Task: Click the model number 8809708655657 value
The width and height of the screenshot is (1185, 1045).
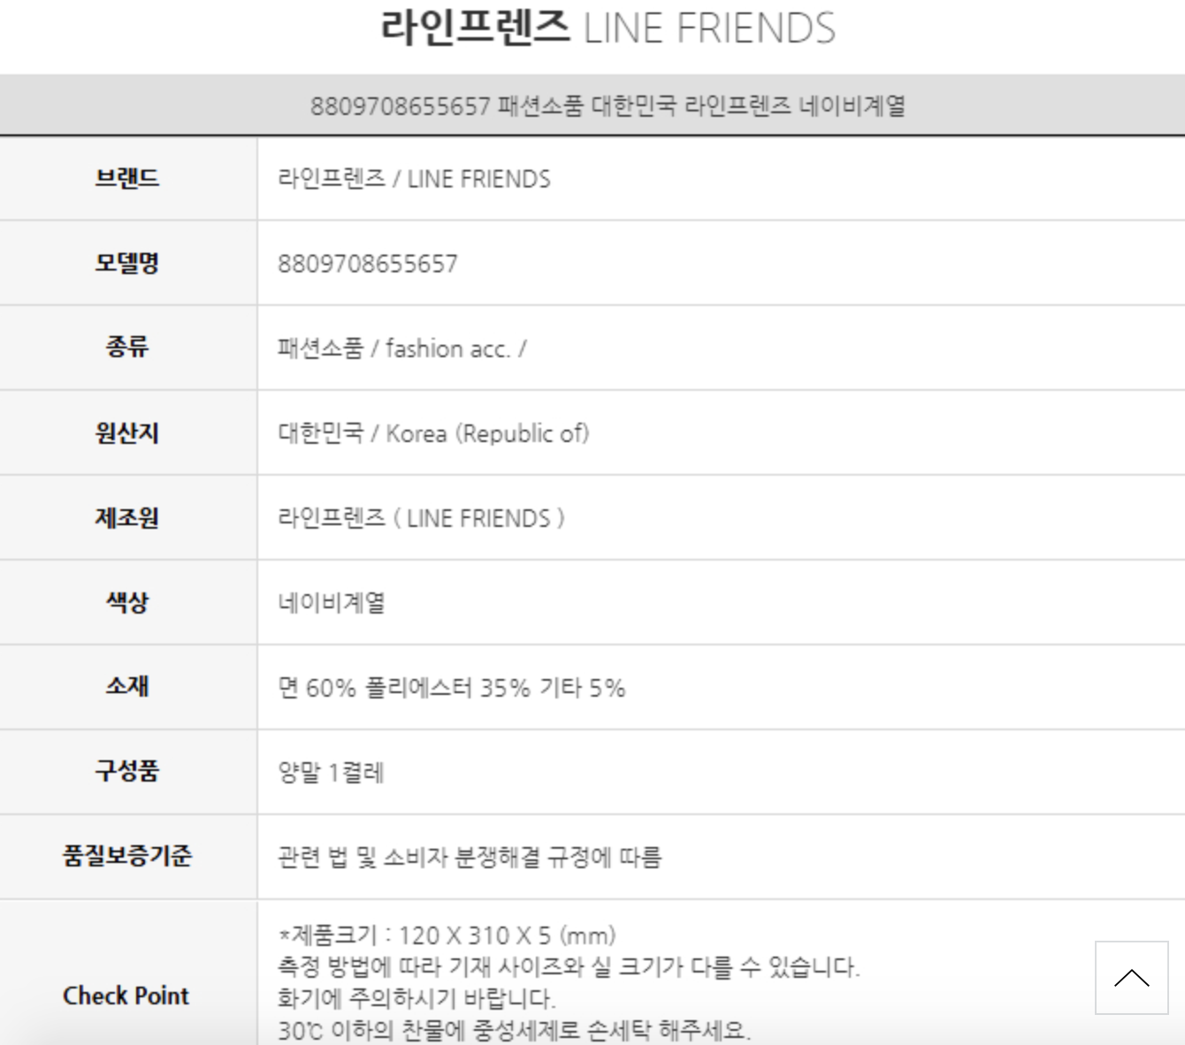Action: (x=368, y=263)
